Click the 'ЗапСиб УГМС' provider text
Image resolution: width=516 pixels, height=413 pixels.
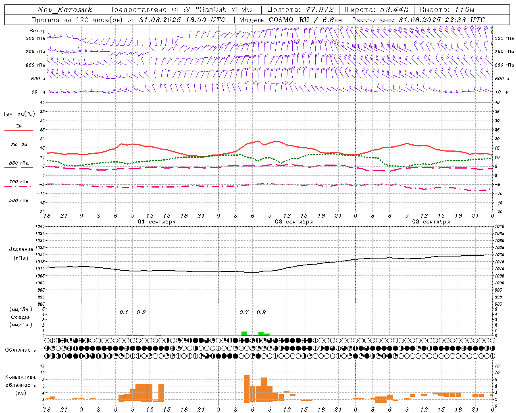coord(227,10)
